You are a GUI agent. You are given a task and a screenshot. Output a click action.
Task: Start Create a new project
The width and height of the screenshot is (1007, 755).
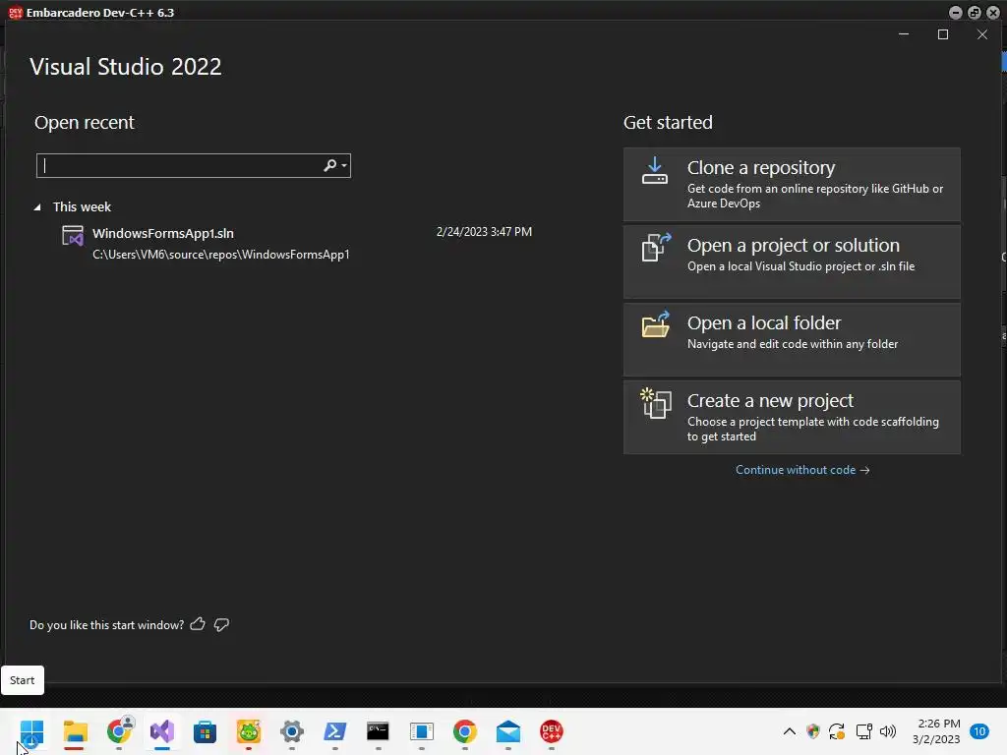click(x=792, y=417)
